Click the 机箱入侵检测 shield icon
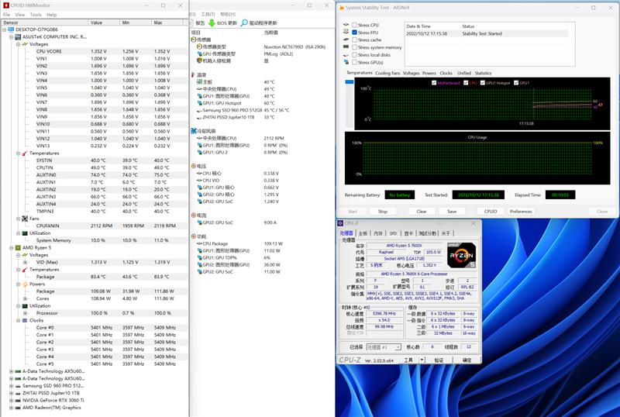Screen dimensions: 620x417 (x=199, y=60)
